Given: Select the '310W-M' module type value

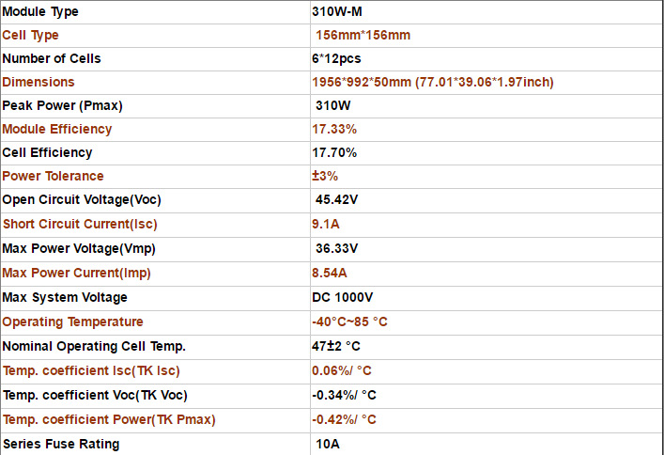Looking at the screenshot, I should (337, 11).
